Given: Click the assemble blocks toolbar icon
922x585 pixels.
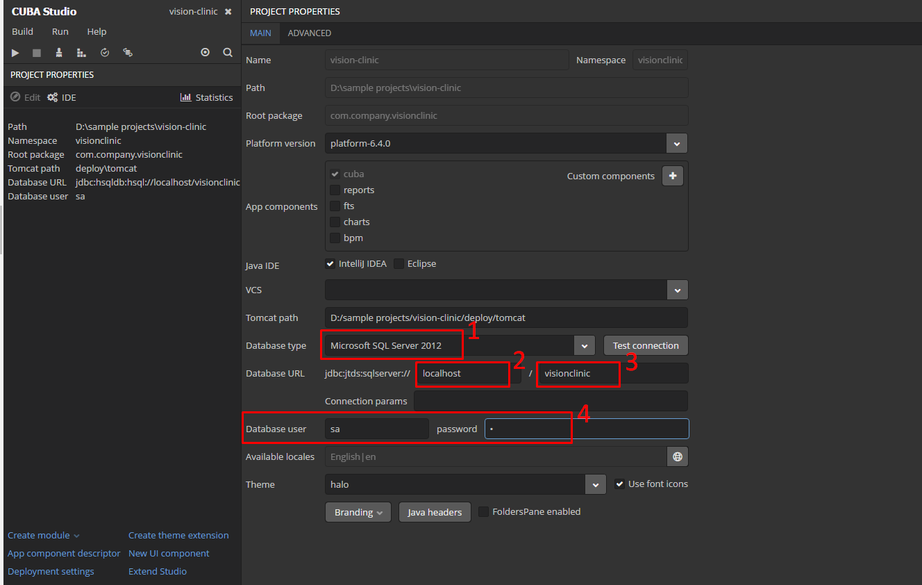Looking at the screenshot, I should click(x=81, y=53).
